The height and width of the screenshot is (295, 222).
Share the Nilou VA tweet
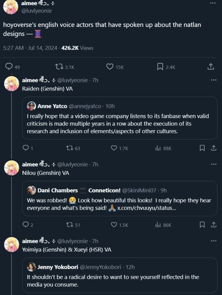tap(213, 225)
